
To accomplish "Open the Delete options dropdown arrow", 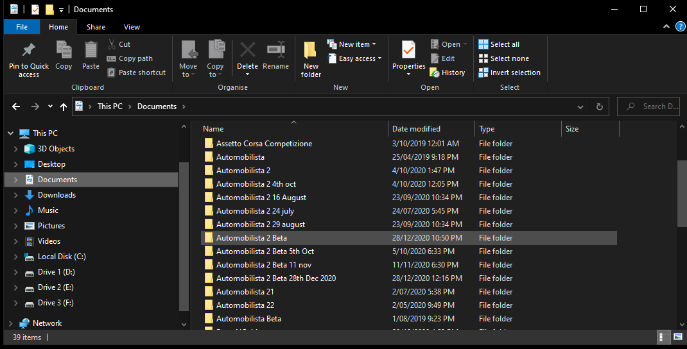I will tap(248, 74).
